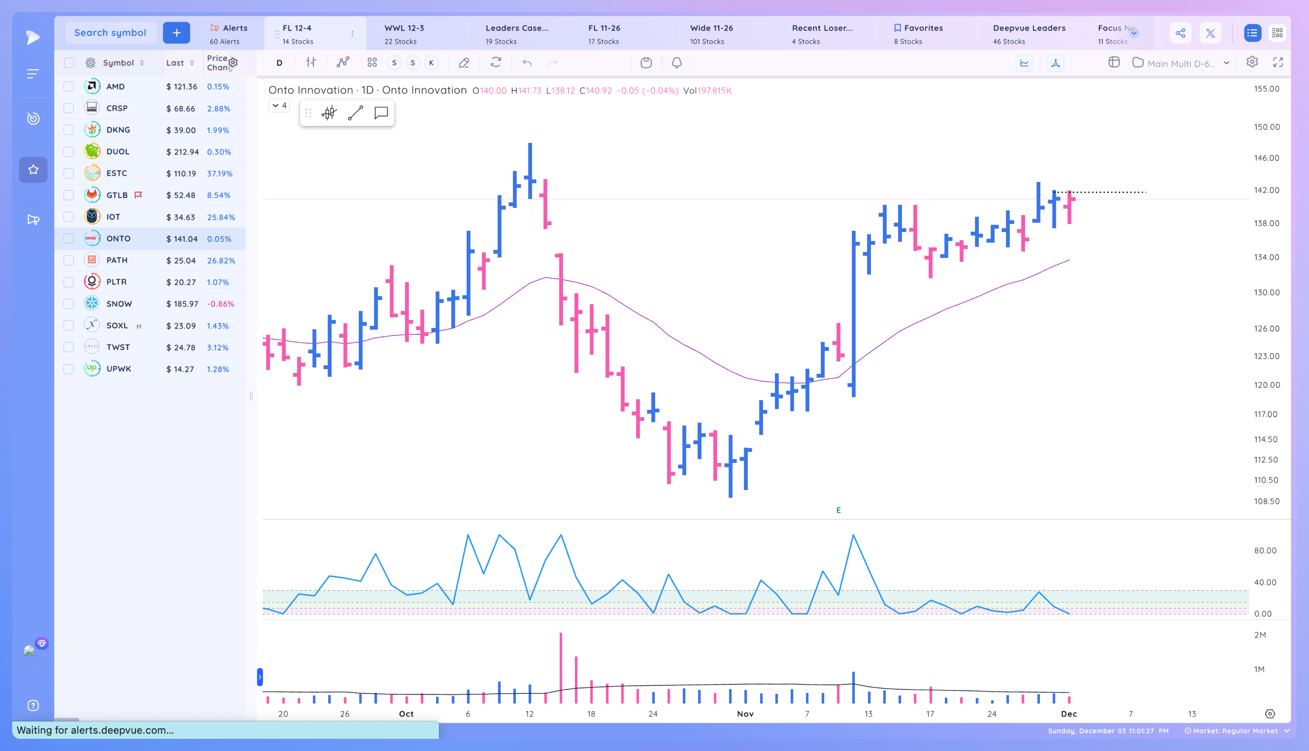Enter fullscreen chart mode
The height and width of the screenshot is (751, 1309).
coord(1278,62)
